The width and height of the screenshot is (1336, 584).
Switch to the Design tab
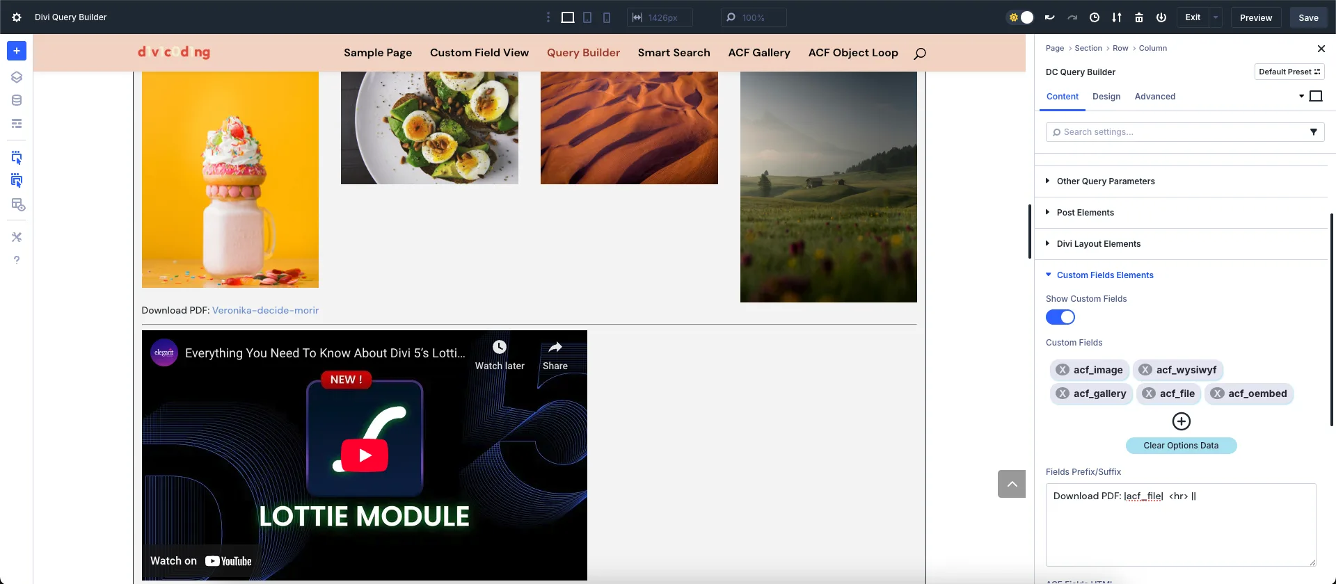click(x=1106, y=97)
